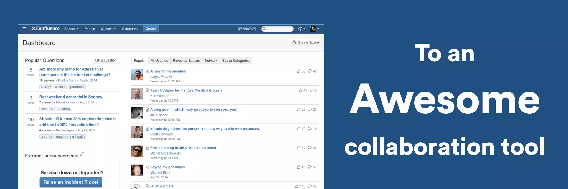The height and width of the screenshot is (189, 568).
Task: Switch to Space Categories tab
Action: tap(236, 61)
